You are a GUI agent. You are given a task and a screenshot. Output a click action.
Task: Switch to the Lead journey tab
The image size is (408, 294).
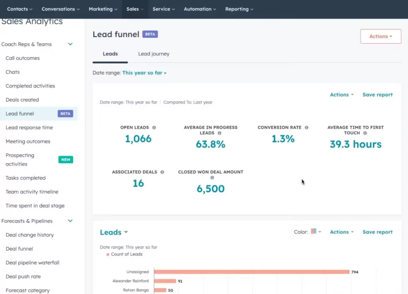[153, 54]
